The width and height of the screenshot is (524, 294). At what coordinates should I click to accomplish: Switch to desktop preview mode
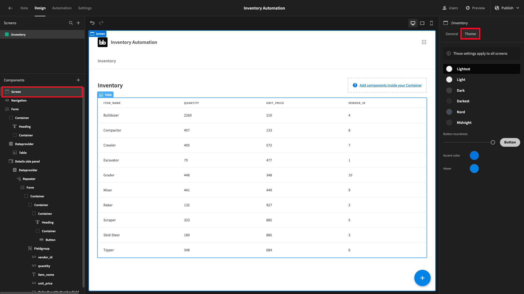(413, 23)
